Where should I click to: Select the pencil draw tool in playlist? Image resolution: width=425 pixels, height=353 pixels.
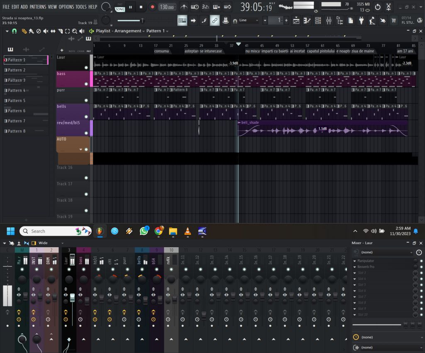pos(24,31)
